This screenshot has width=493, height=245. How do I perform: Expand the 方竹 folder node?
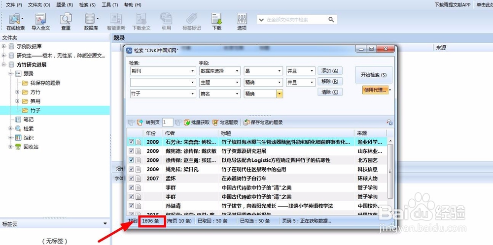click(17, 92)
